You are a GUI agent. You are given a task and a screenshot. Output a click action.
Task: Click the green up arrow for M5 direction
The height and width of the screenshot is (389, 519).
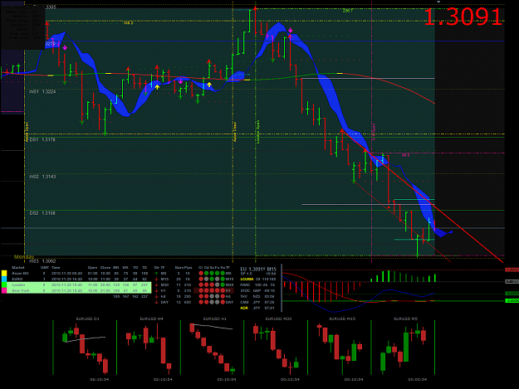pos(156,274)
